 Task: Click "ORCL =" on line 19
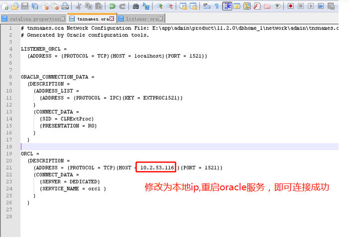(30, 154)
